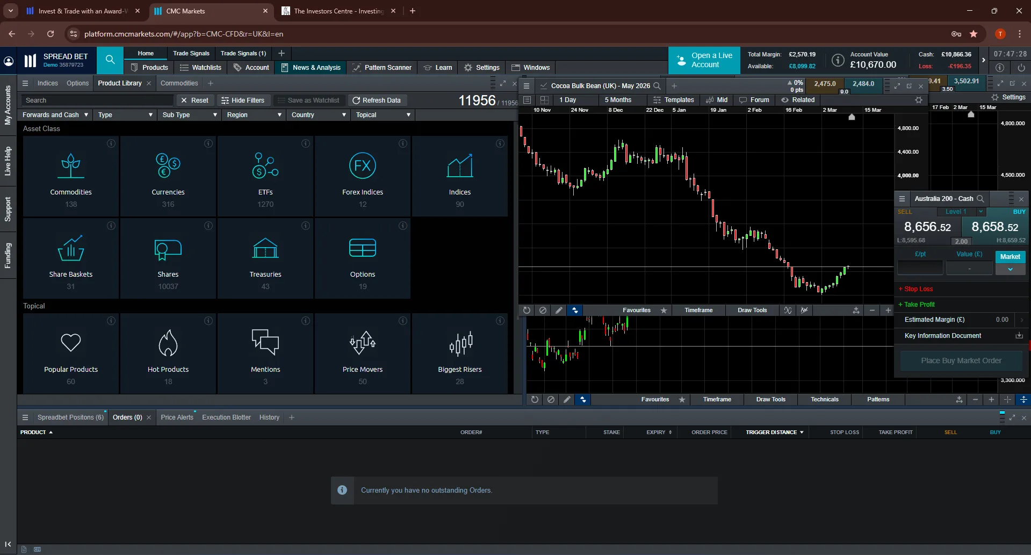Click the Cocoa chart settings gear icon
Image resolution: width=1031 pixels, height=555 pixels.
[x=919, y=100]
